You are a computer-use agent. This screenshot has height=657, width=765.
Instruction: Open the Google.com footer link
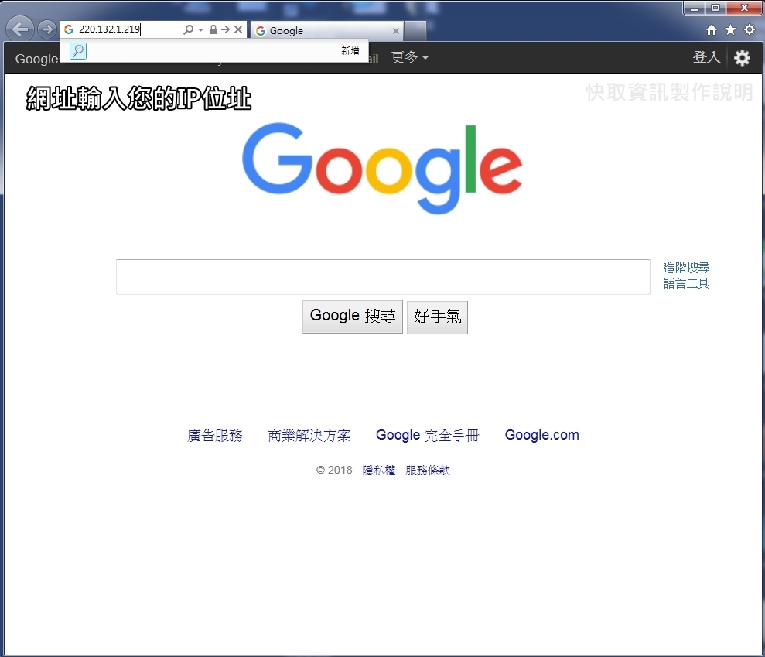[x=541, y=435]
